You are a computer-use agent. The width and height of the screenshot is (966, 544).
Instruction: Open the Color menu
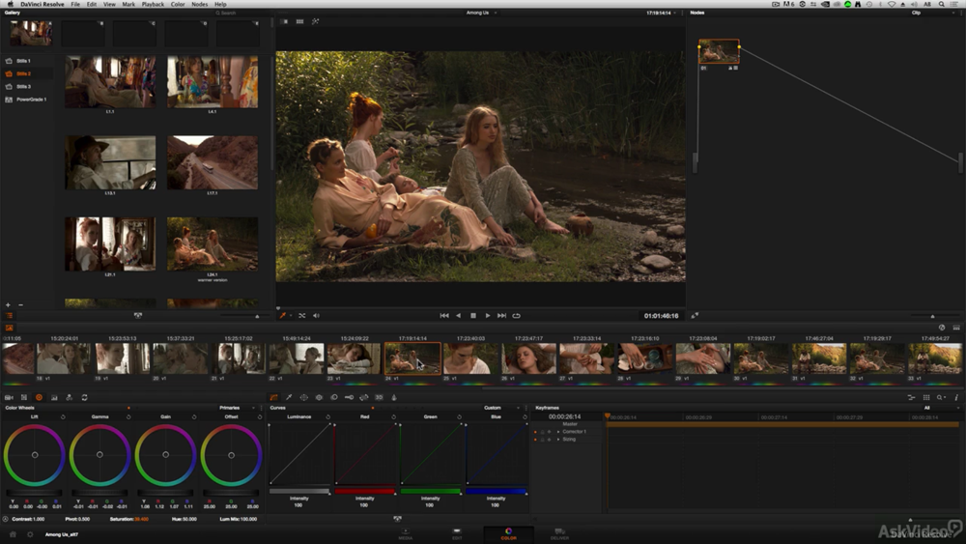(x=178, y=4)
